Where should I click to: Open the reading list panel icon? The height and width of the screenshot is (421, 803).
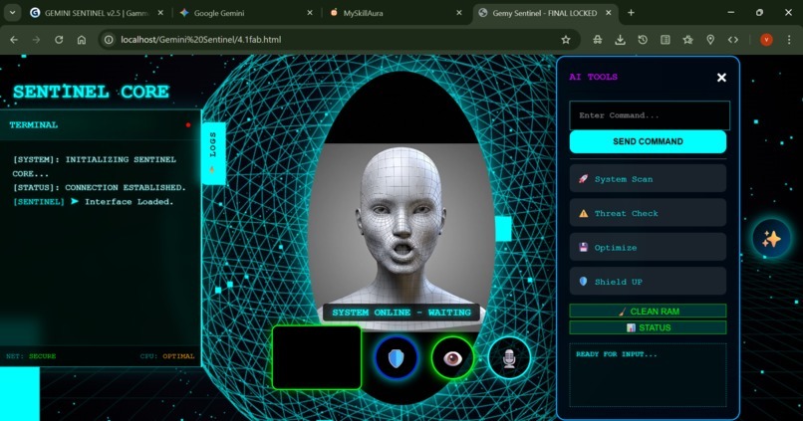pos(665,40)
